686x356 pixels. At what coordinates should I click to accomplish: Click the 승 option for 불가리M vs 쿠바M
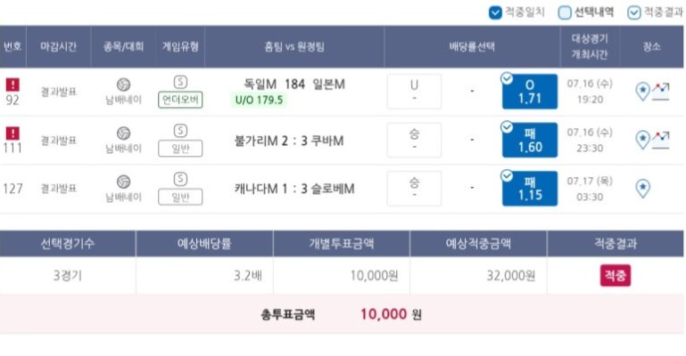pos(414,140)
